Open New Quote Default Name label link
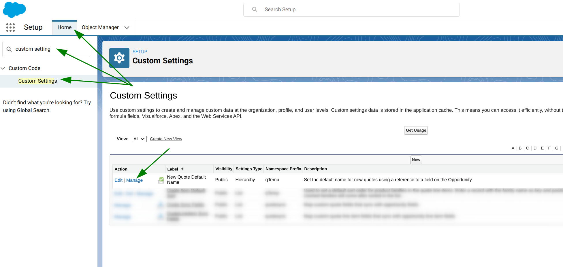563x267 pixels. [x=187, y=180]
